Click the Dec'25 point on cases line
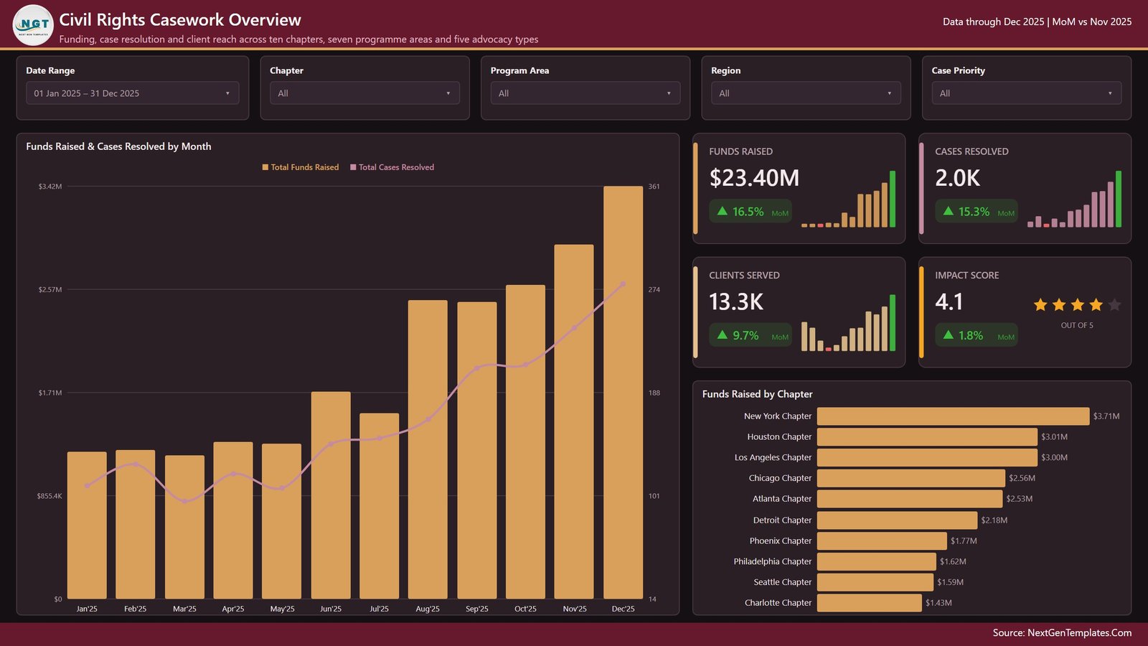Image resolution: width=1148 pixels, height=646 pixels. [x=623, y=284]
